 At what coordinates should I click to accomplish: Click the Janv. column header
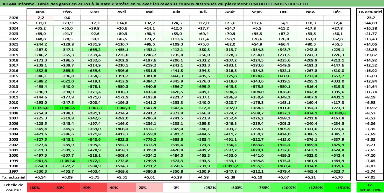point(40,12)
